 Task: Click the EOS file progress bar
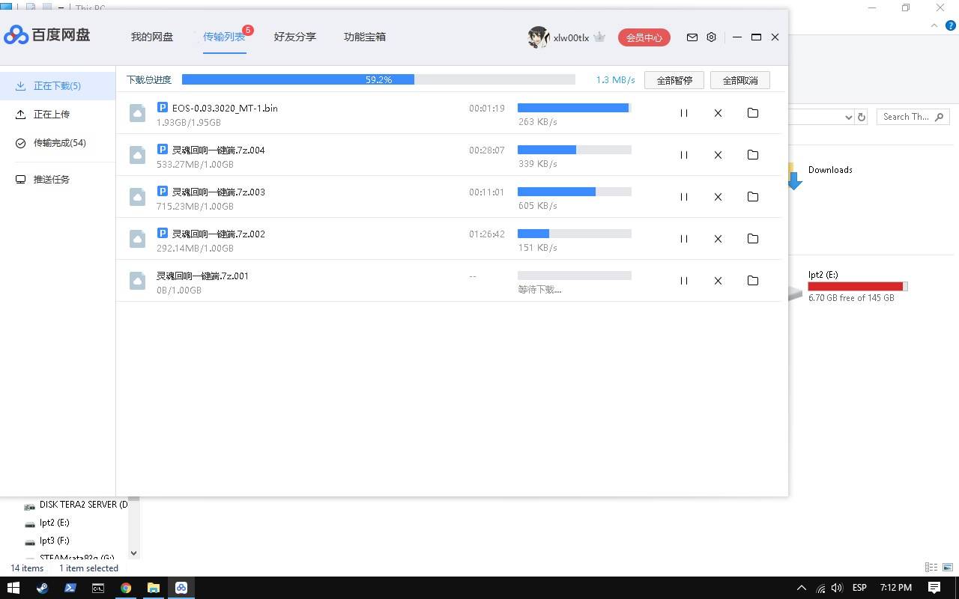tap(575, 108)
